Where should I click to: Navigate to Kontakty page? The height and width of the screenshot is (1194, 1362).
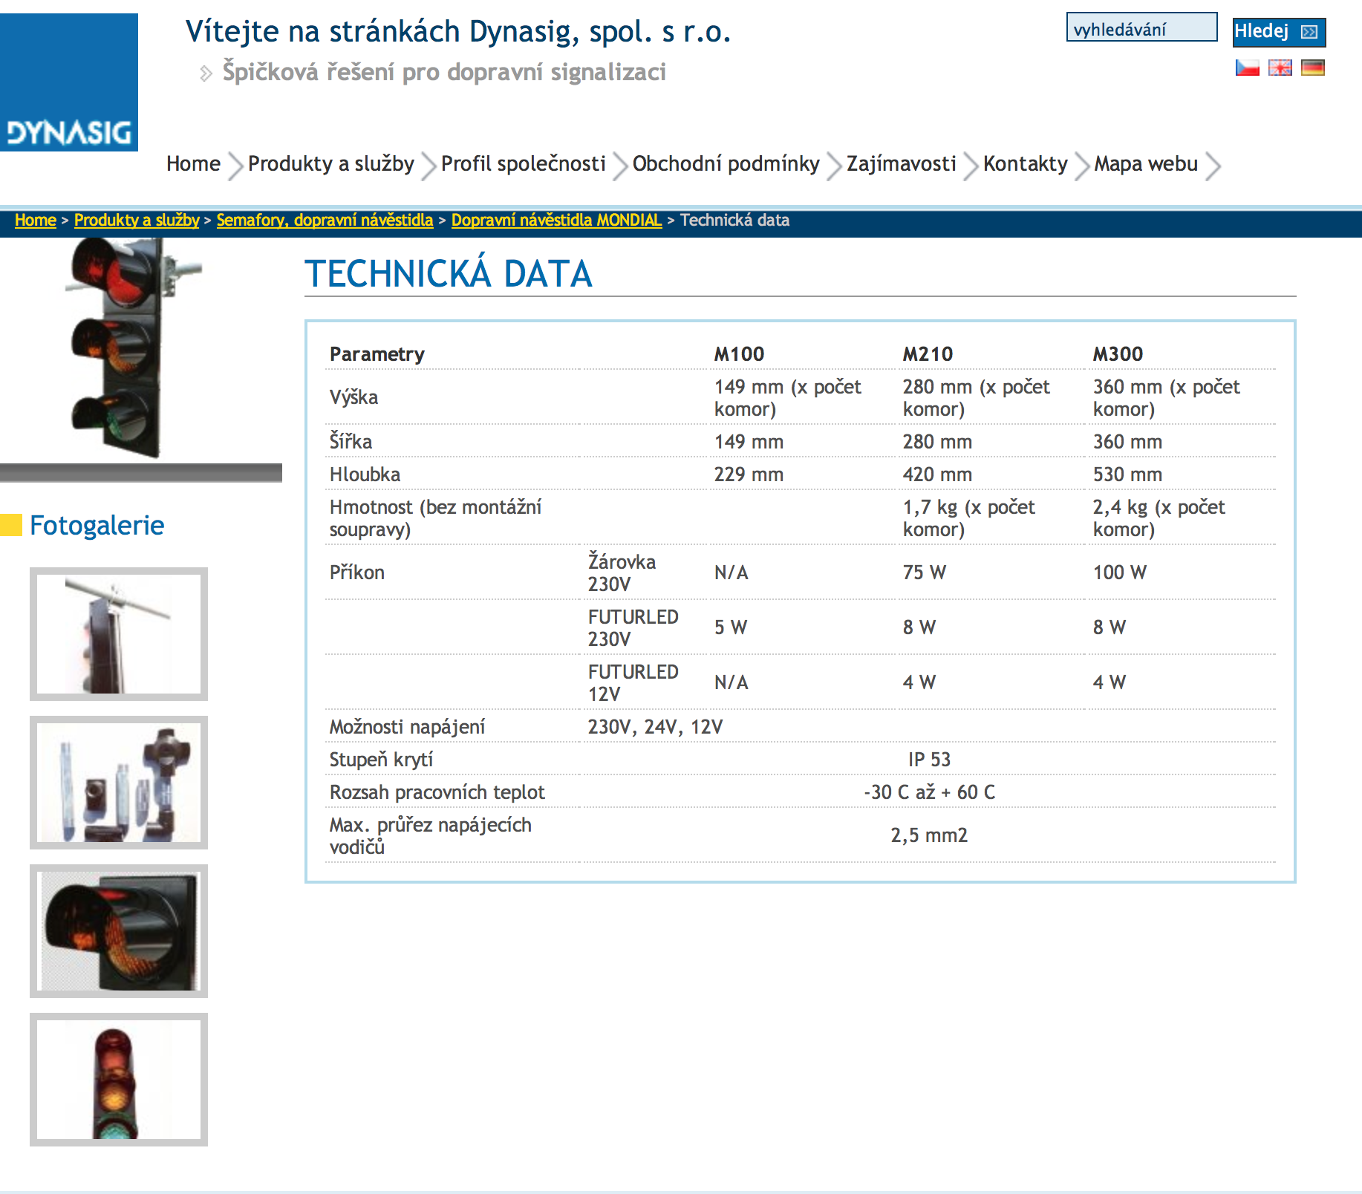(x=1025, y=163)
